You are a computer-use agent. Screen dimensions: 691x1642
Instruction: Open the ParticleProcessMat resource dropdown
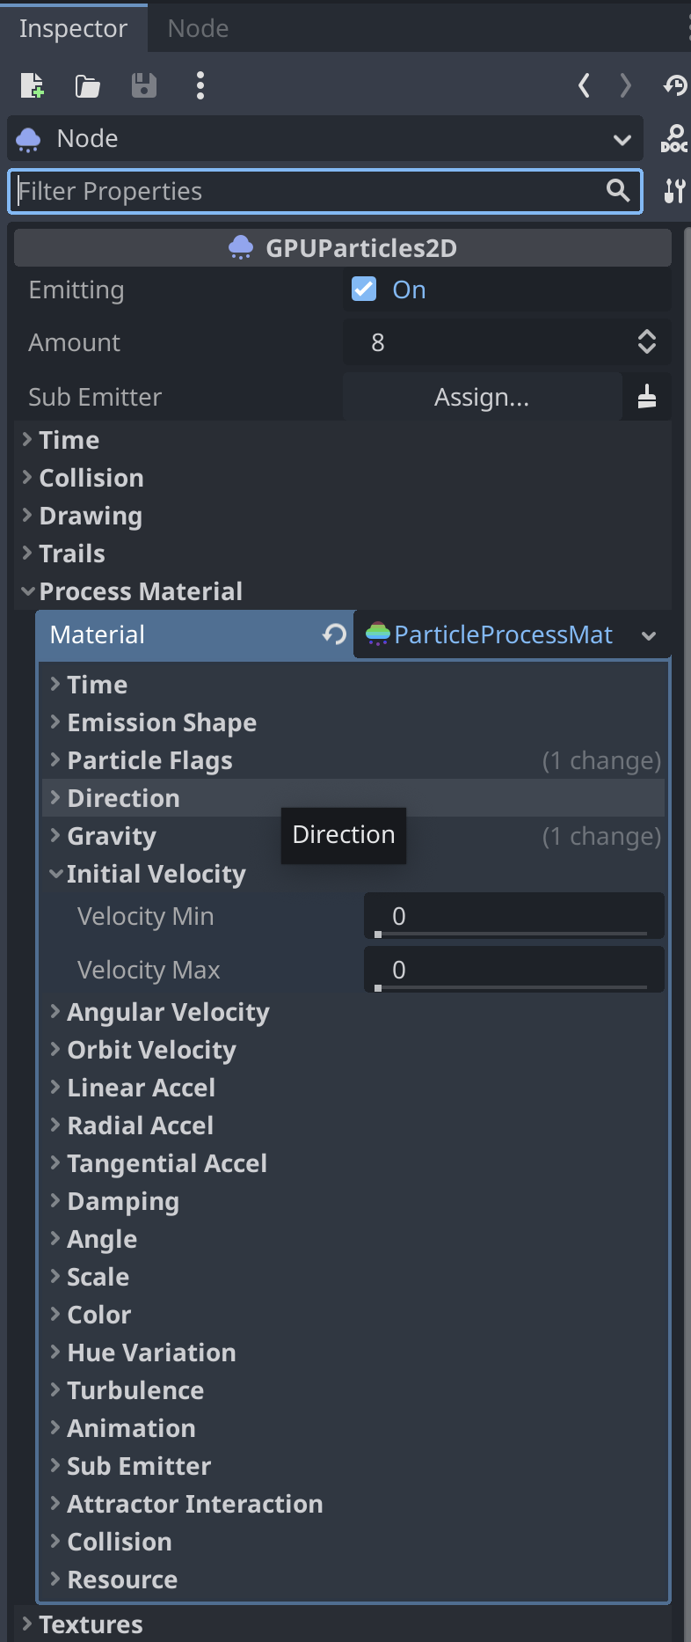(x=649, y=634)
